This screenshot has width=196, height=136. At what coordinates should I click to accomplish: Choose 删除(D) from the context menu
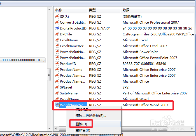click(x=94, y=124)
